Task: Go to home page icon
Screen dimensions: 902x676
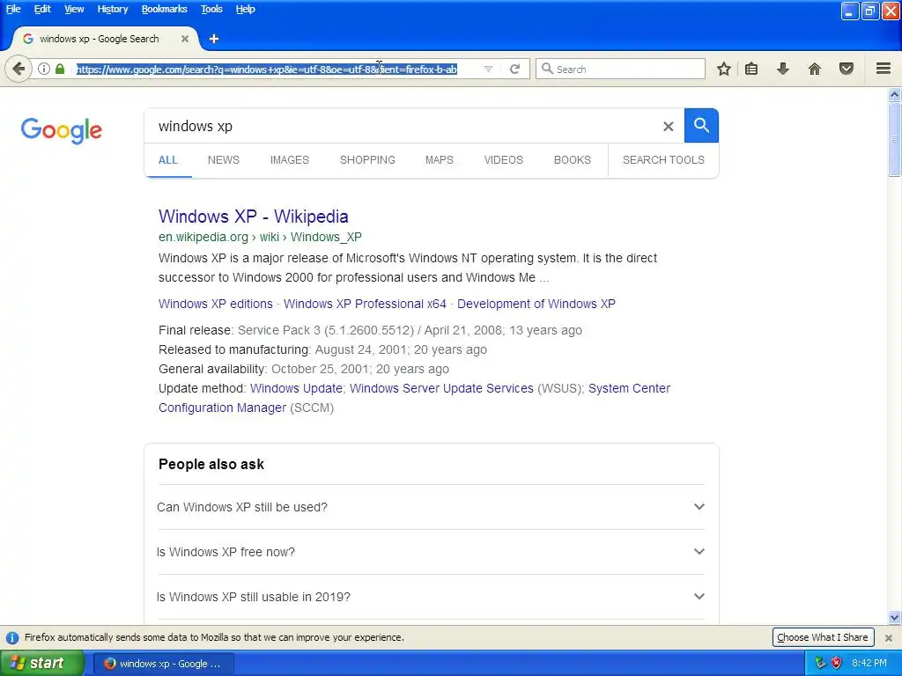Action: pos(815,69)
